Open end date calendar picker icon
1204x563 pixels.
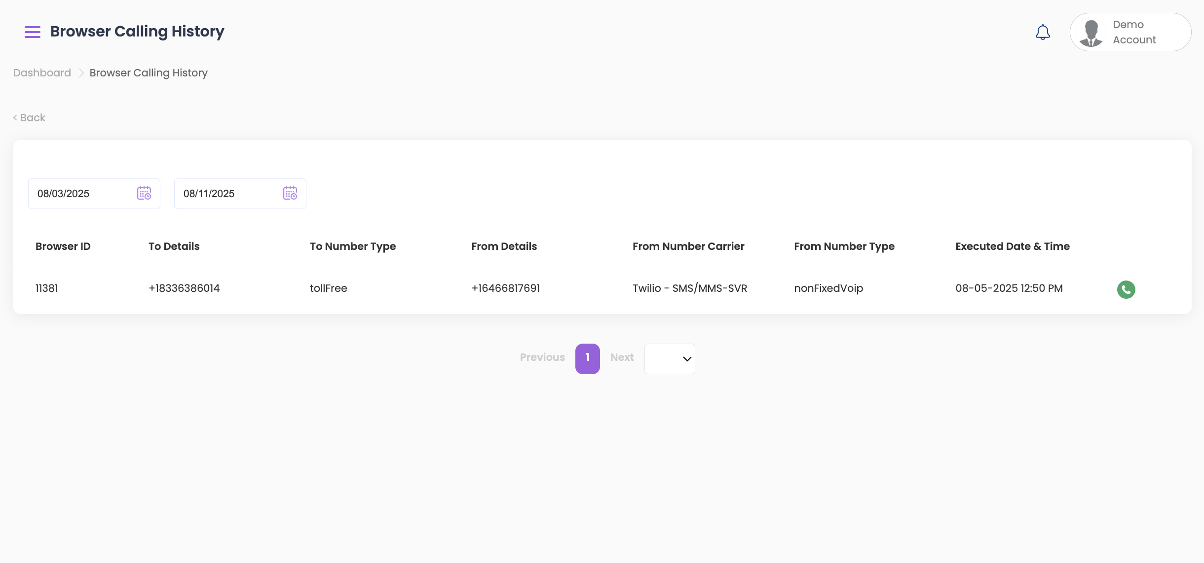point(290,193)
